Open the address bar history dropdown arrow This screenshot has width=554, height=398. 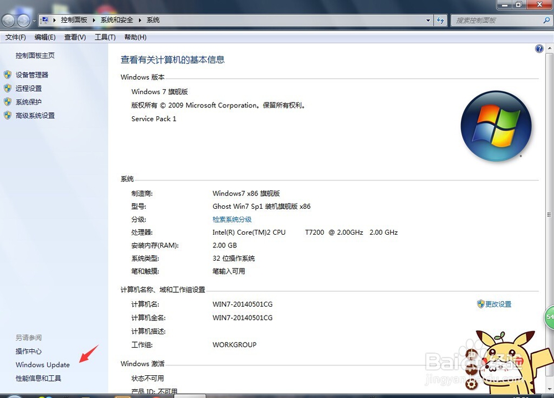(428, 20)
